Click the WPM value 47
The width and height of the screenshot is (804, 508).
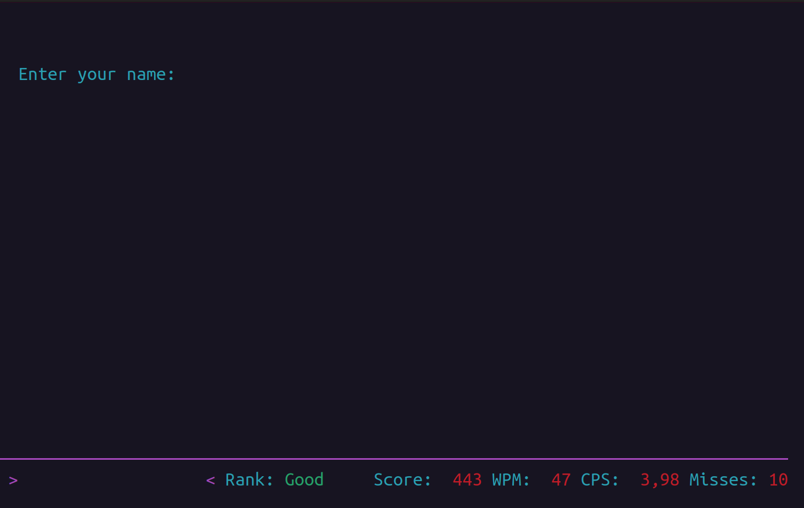[561, 480]
